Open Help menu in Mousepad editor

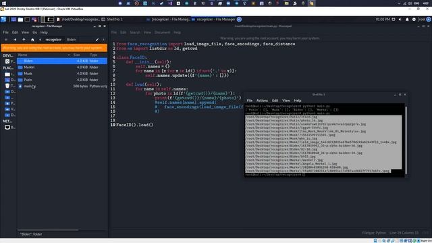(177, 32)
